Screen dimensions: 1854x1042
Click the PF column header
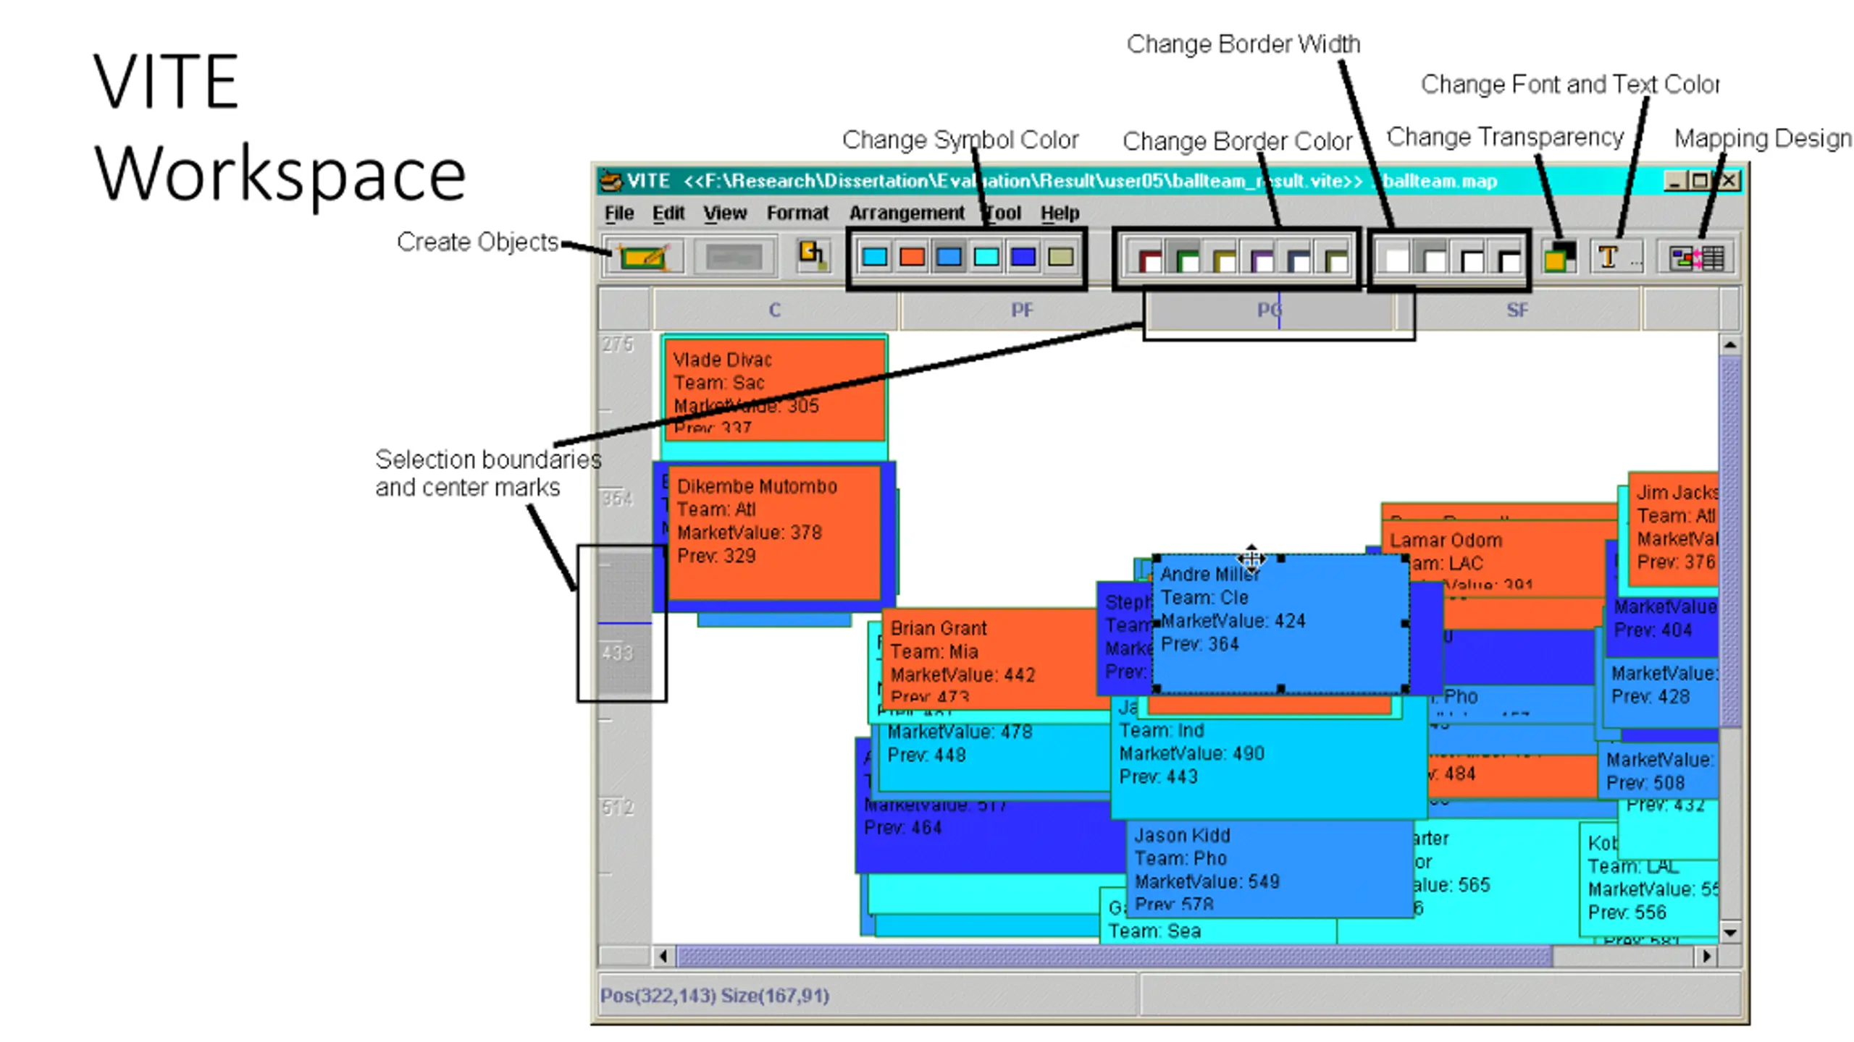pyautogui.click(x=1021, y=310)
